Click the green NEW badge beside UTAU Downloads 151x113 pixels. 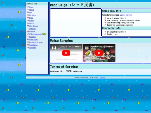click(44, 34)
